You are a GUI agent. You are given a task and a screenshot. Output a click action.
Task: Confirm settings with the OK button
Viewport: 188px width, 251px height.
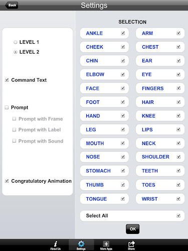pyautogui.click(x=132, y=229)
